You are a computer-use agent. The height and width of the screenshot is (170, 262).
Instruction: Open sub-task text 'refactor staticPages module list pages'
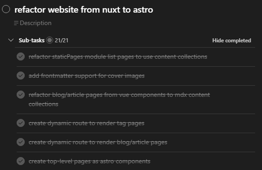point(118,57)
